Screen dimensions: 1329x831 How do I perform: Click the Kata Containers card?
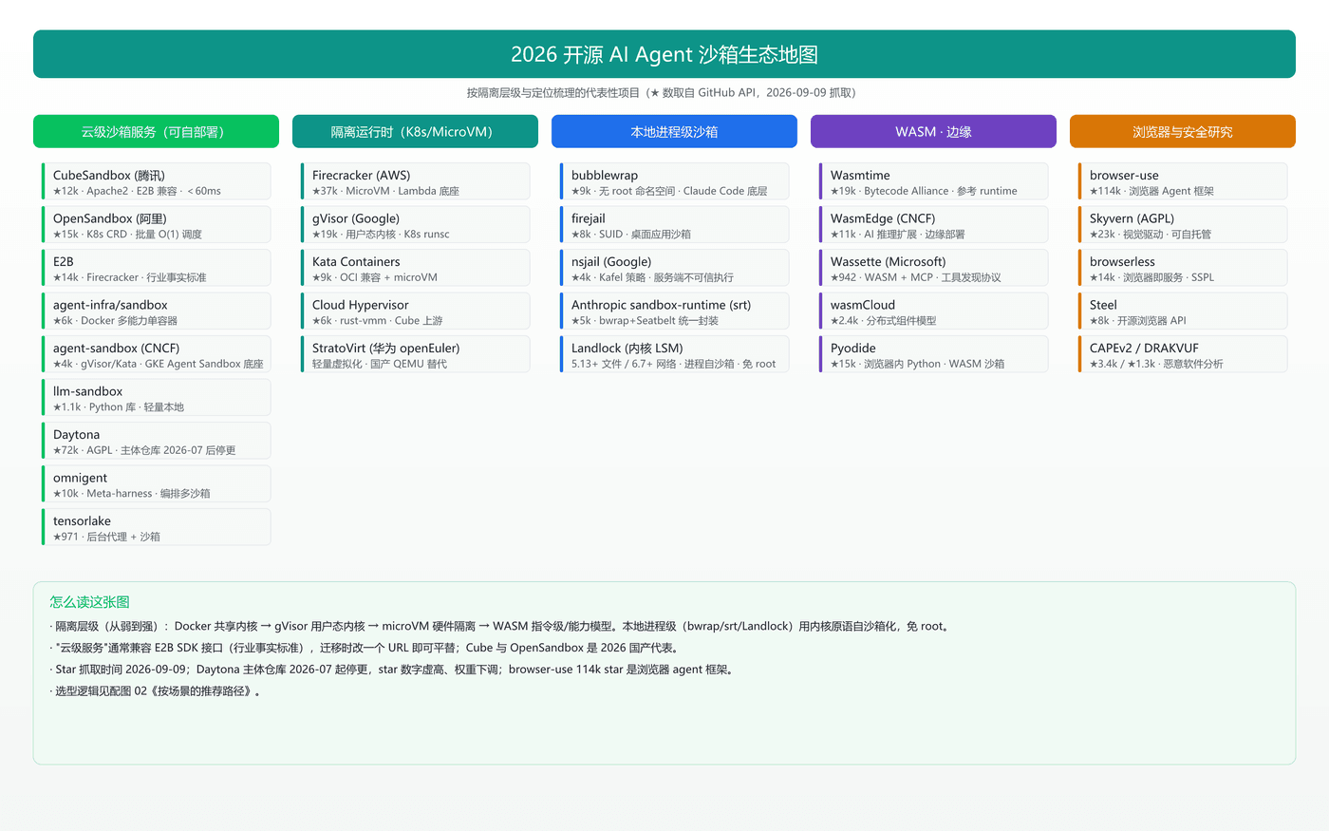[x=415, y=268]
